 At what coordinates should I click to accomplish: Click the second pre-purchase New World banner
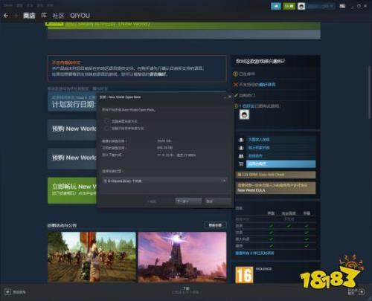[x=72, y=158]
